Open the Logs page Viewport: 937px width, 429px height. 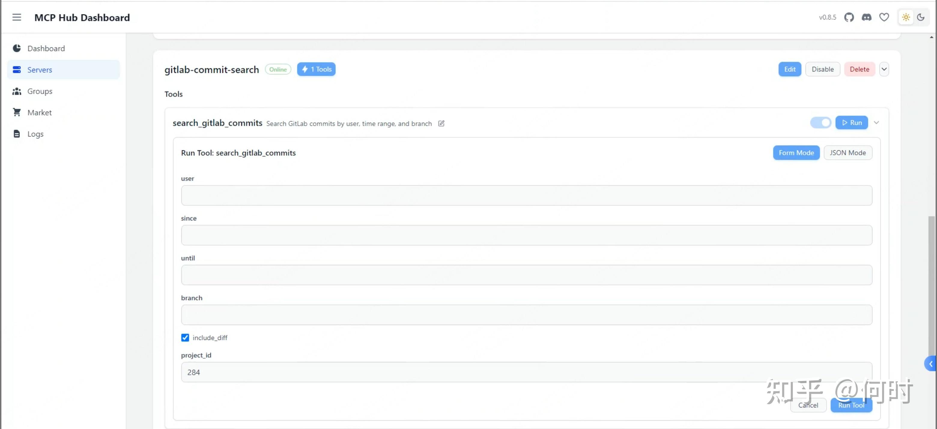point(63,134)
